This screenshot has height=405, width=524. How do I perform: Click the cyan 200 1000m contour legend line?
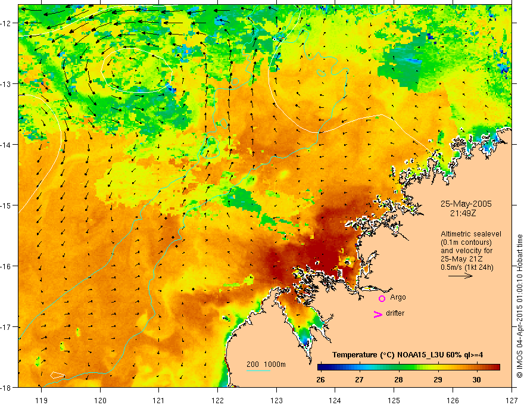(258, 370)
